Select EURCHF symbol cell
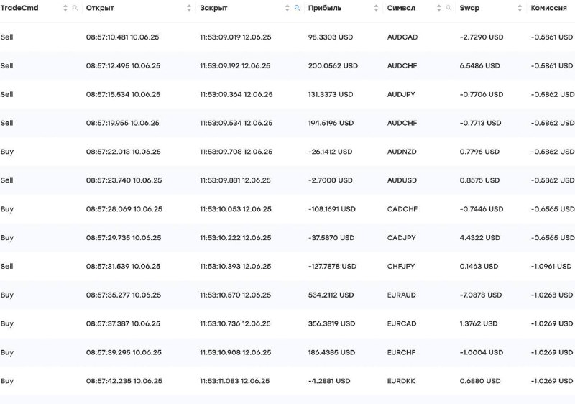This screenshot has height=404, width=575. pyautogui.click(x=401, y=353)
